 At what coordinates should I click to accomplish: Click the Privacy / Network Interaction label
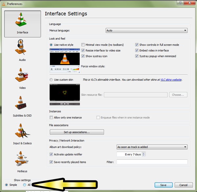point(67,141)
